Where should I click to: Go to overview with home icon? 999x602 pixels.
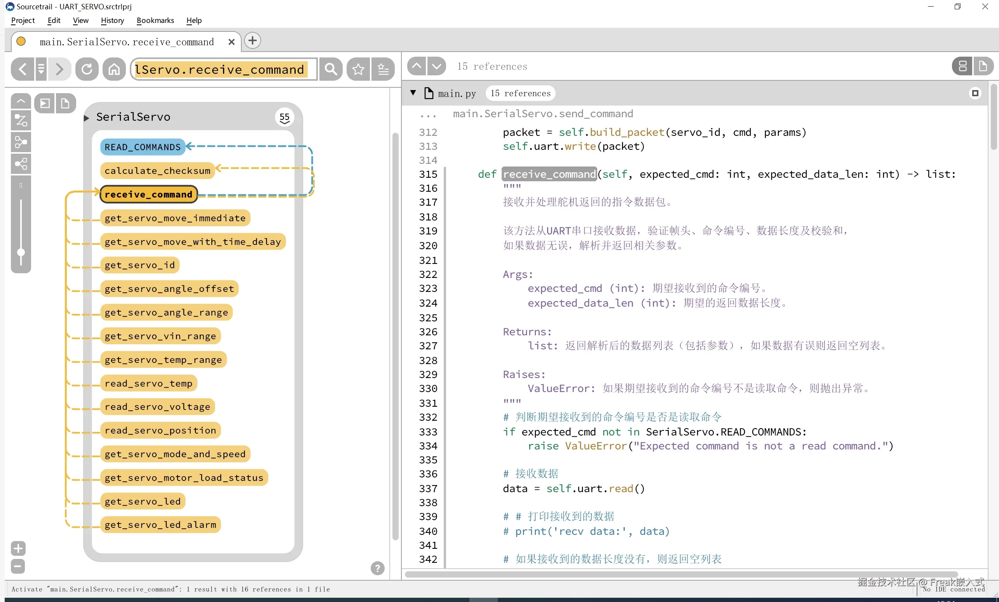click(x=114, y=69)
